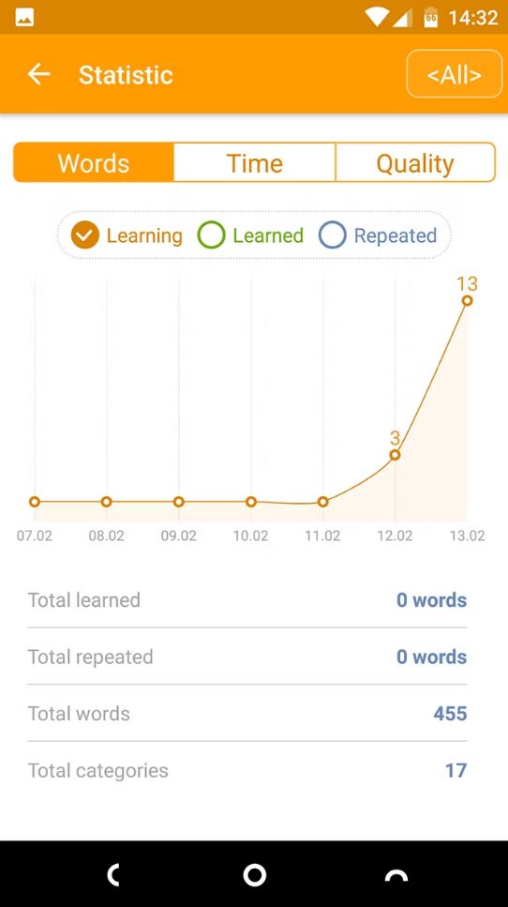The image size is (508, 907).
Task: Open the <All> category filter
Action: [455, 74]
